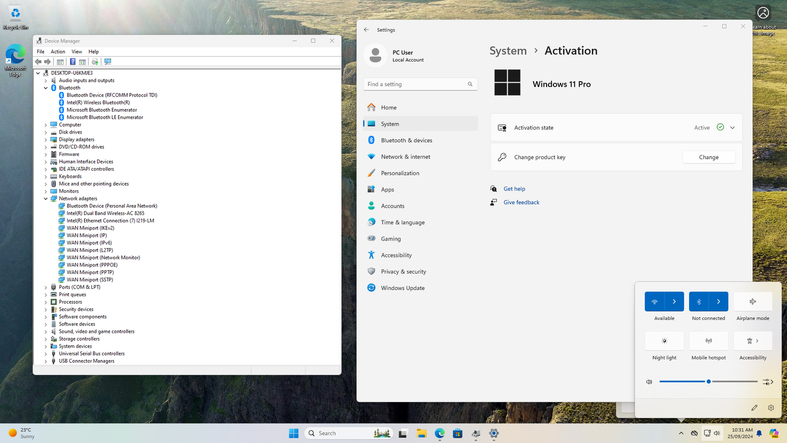Viewport: 787px width, 443px height.
Task: Toggle the Accessibility quick setting tile
Action: click(753, 341)
